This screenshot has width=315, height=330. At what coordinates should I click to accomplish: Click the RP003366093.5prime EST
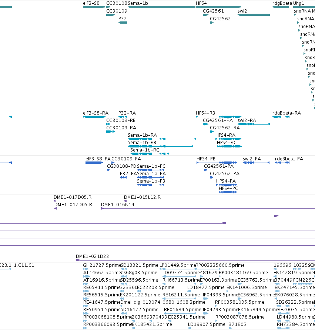(x=85, y=328)
